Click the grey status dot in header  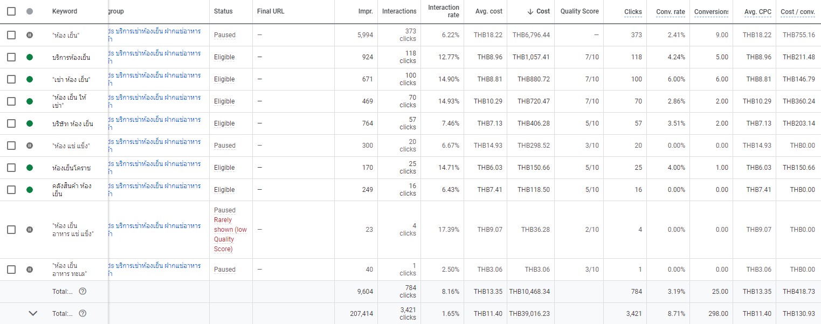pyautogui.click(x=30, y=11)
